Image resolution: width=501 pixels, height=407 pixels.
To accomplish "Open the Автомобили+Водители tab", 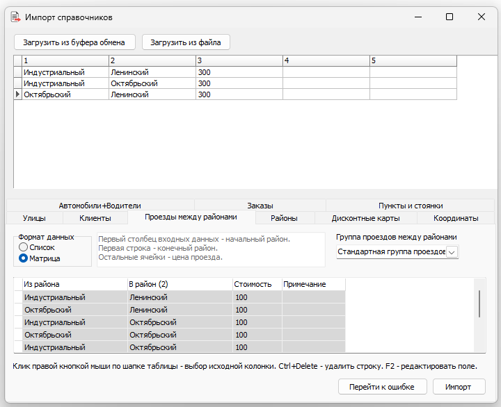I will tap(100, 206).
